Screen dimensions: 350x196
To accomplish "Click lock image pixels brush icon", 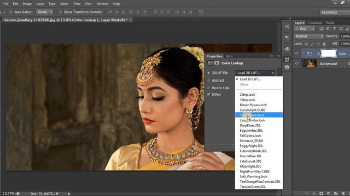I will click(312, 44).
